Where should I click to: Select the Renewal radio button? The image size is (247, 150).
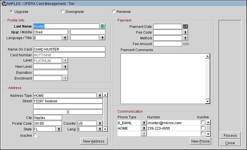tap(113, 12)
